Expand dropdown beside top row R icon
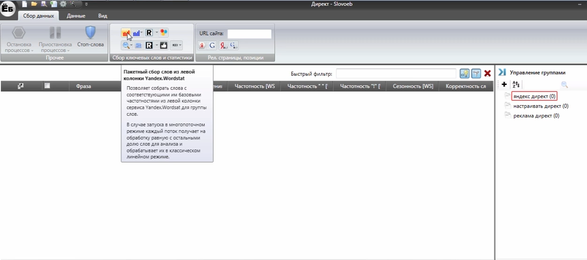 (x=157, y=33)
